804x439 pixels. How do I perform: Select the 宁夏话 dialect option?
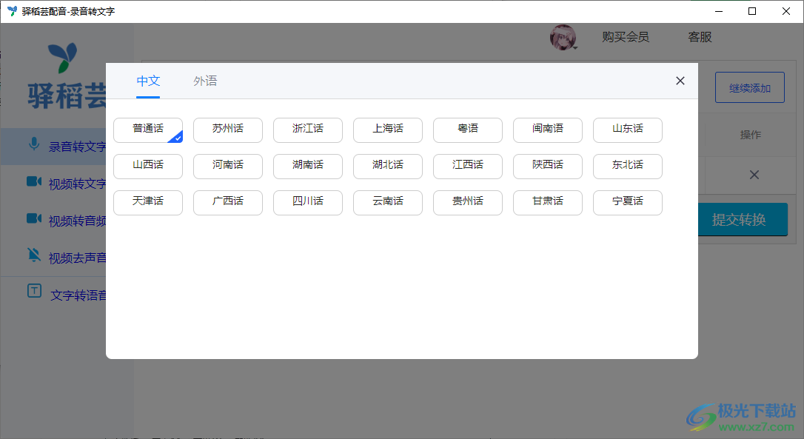pyautogui.click(x=627, y=202)
